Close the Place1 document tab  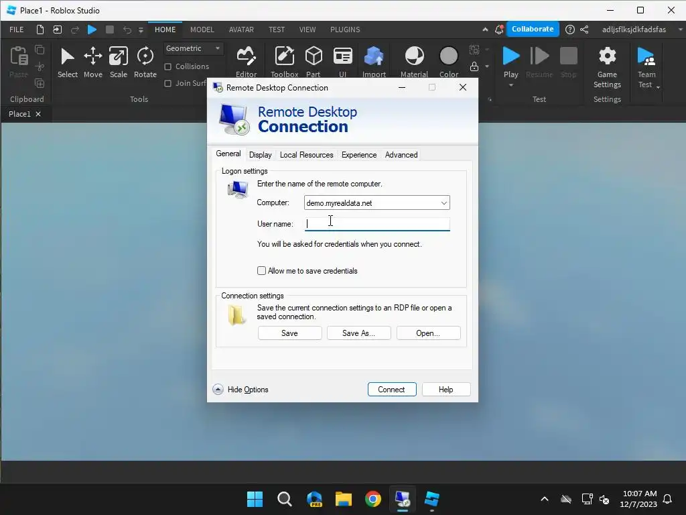coord(38,114)
